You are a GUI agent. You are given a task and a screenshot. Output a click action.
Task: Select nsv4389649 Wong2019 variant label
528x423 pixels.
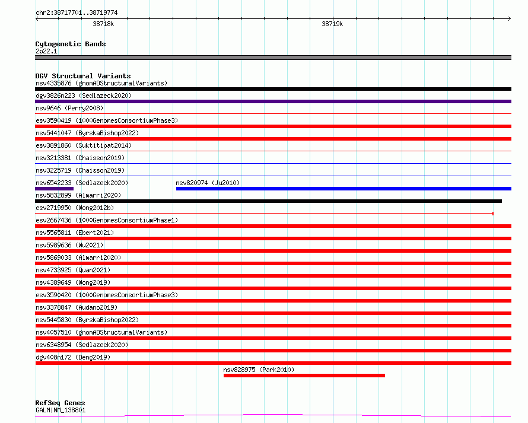coord(73,282)
